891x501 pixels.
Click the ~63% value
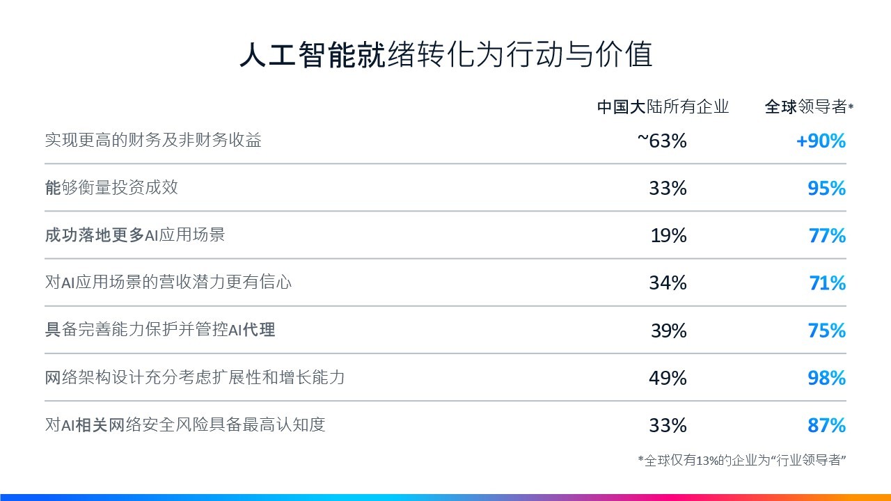(661, 141)
